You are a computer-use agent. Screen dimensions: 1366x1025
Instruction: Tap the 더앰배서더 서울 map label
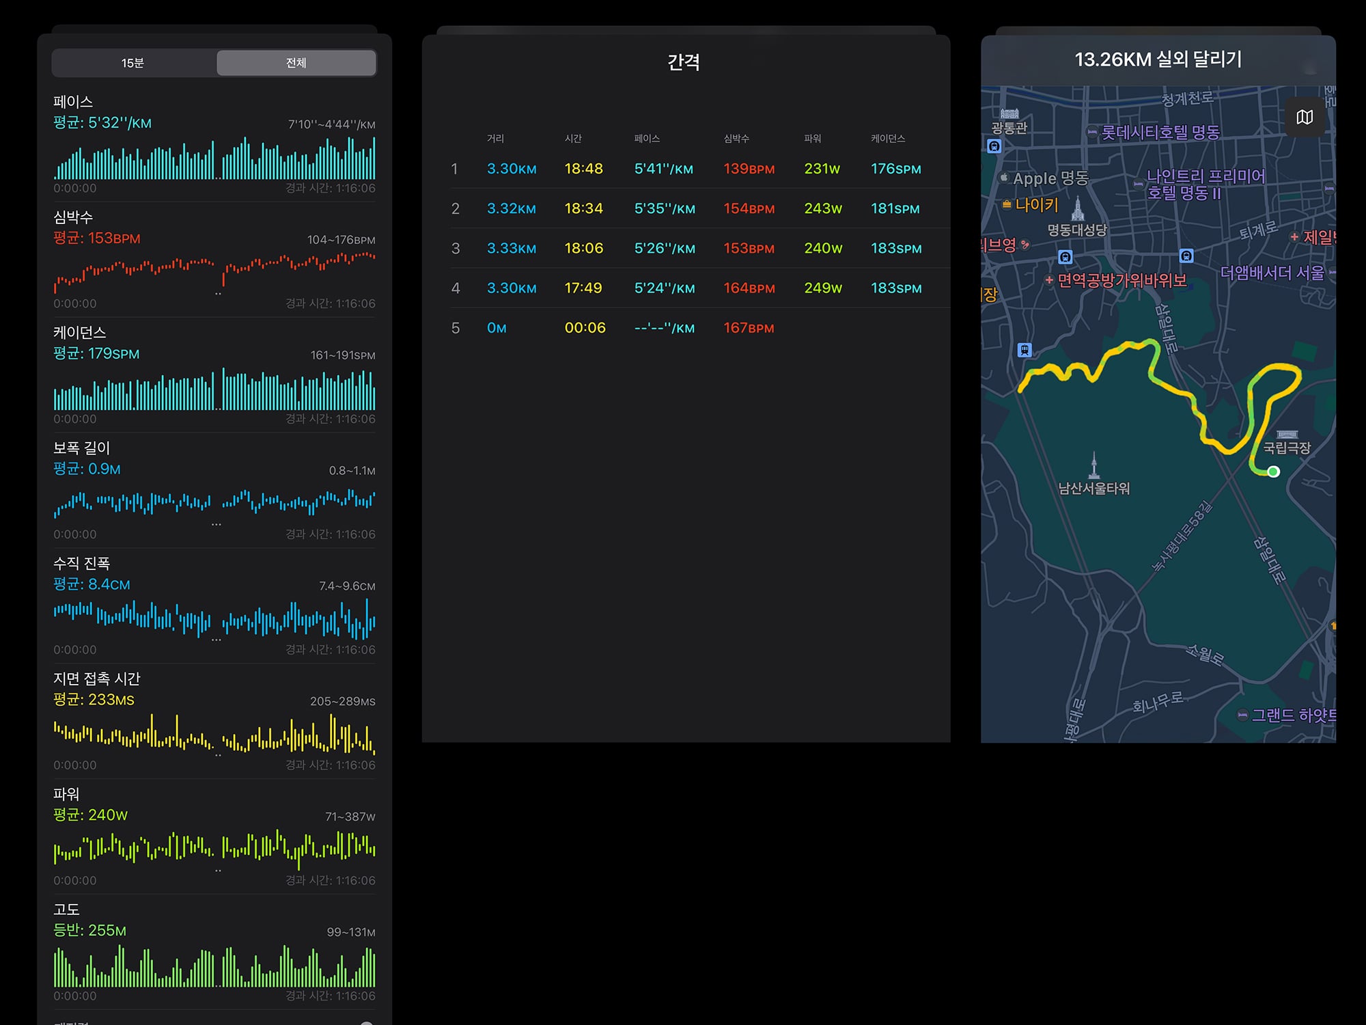coord(1272,273)
